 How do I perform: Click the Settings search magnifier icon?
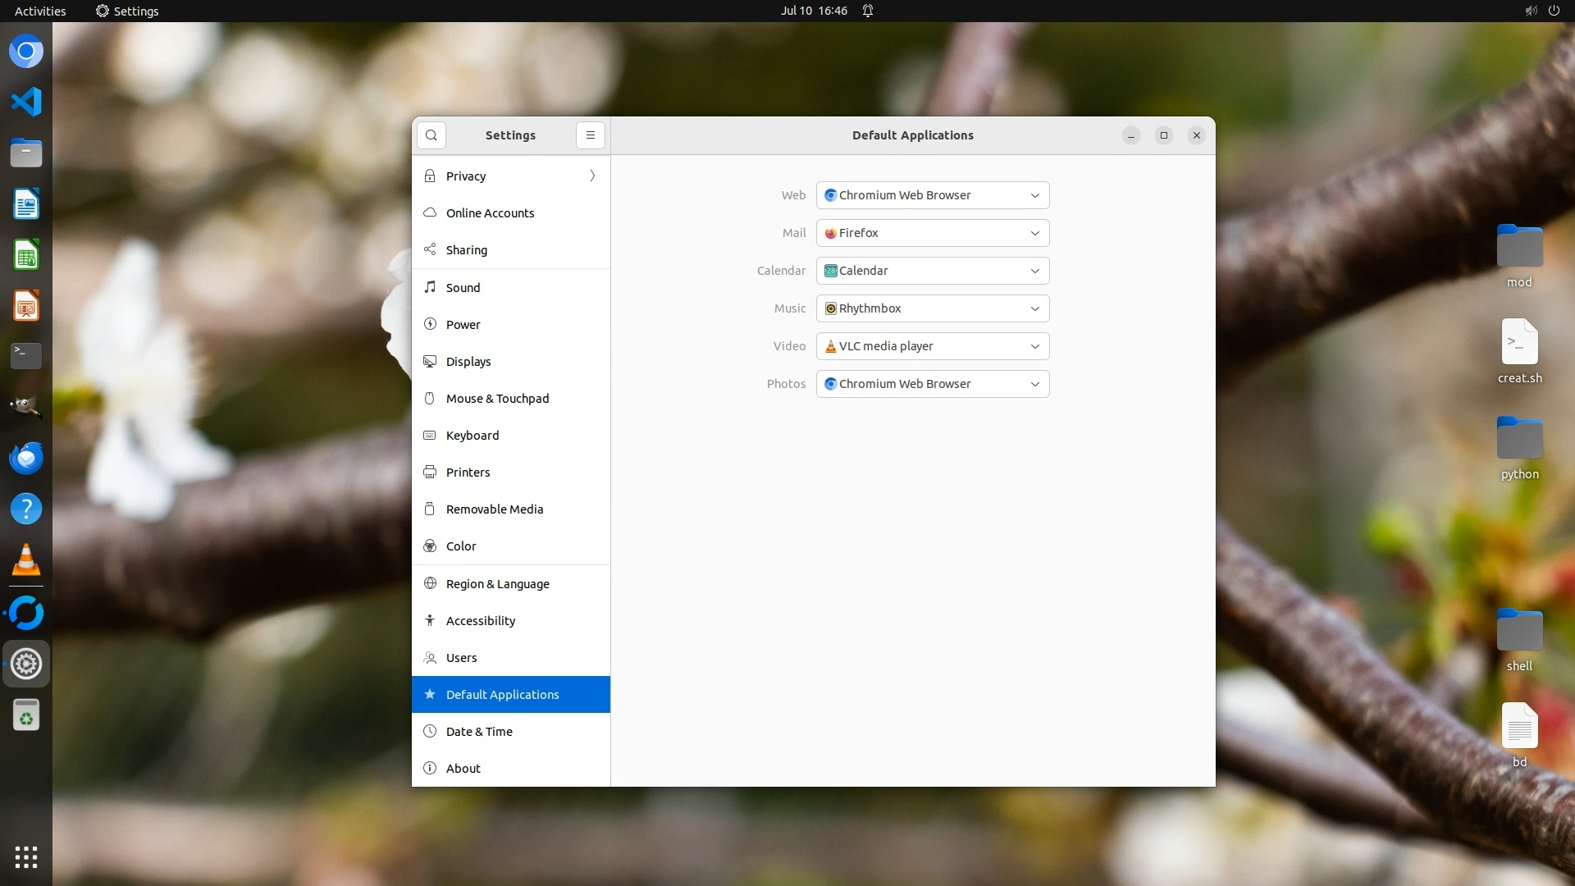(x=431, y=135)
